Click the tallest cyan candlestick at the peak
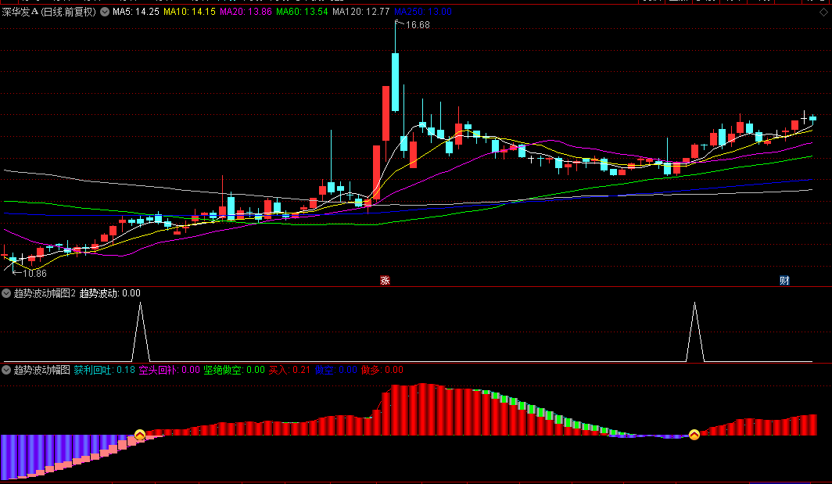The height and width of the screenshot is (484, 832). [396, 82]
